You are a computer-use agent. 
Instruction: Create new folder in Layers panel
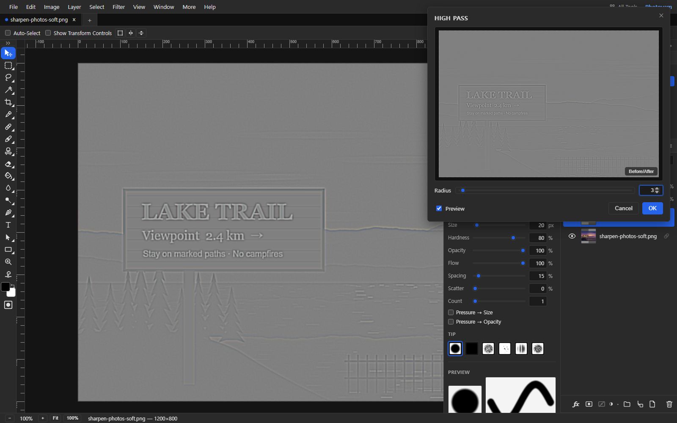pyautogui.click(x=627, y=404)
